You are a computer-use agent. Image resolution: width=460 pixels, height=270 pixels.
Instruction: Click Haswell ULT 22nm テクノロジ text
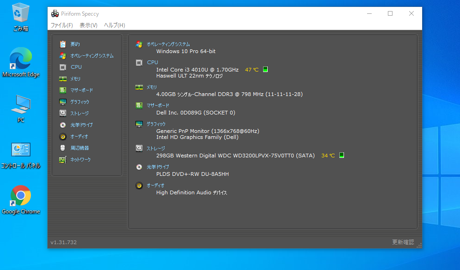pyautogui.click(x=190, y=76)
